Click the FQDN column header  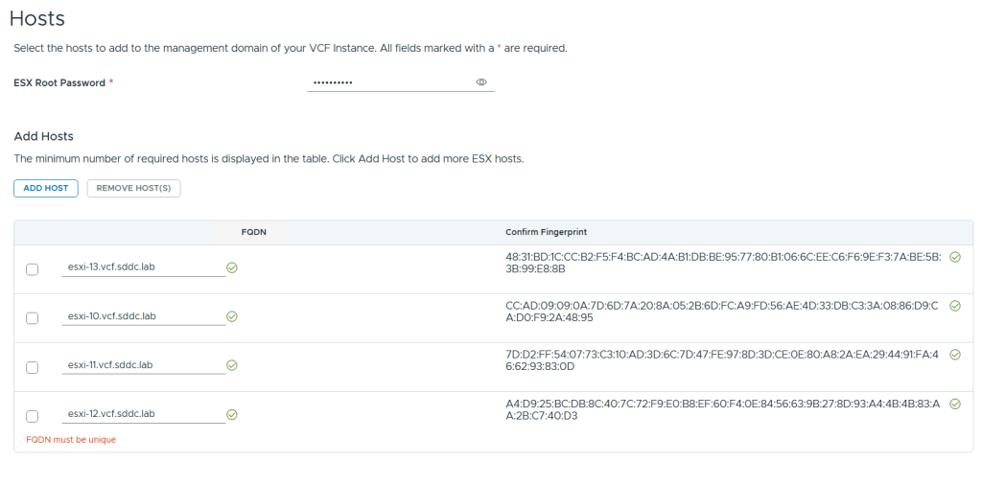pos(253,233)
